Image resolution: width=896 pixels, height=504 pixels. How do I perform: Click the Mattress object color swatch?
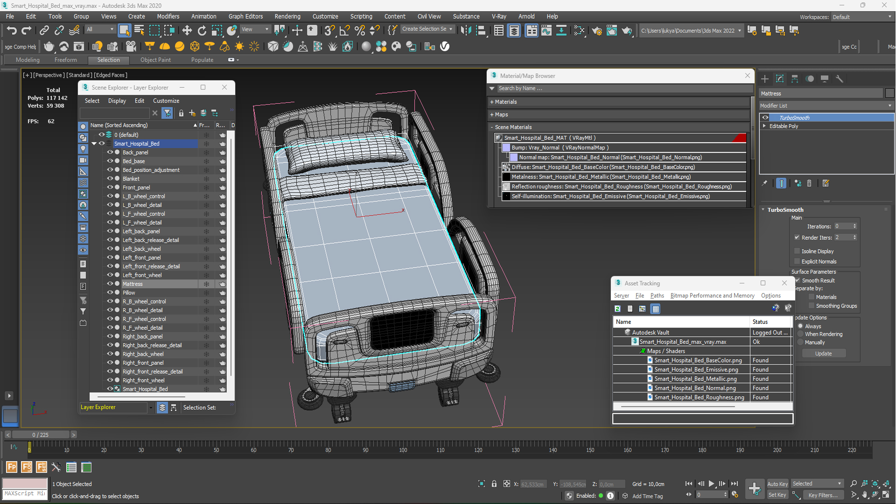[889, 93]
